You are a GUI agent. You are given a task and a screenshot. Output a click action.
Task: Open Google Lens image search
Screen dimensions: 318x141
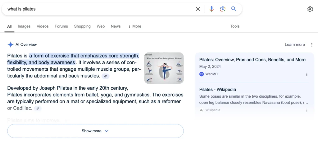tap(223, 9)
